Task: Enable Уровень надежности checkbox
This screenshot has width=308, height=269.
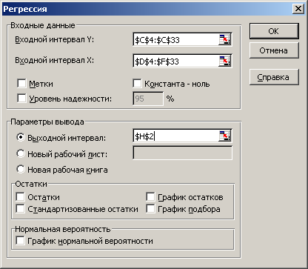Action: [x=21, y=99]
